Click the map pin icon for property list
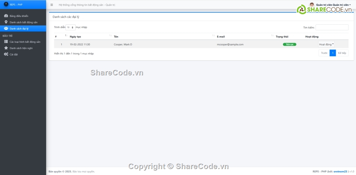Image resolution: width=356 pixels, height=175 pixels. (x=6, y=22)
